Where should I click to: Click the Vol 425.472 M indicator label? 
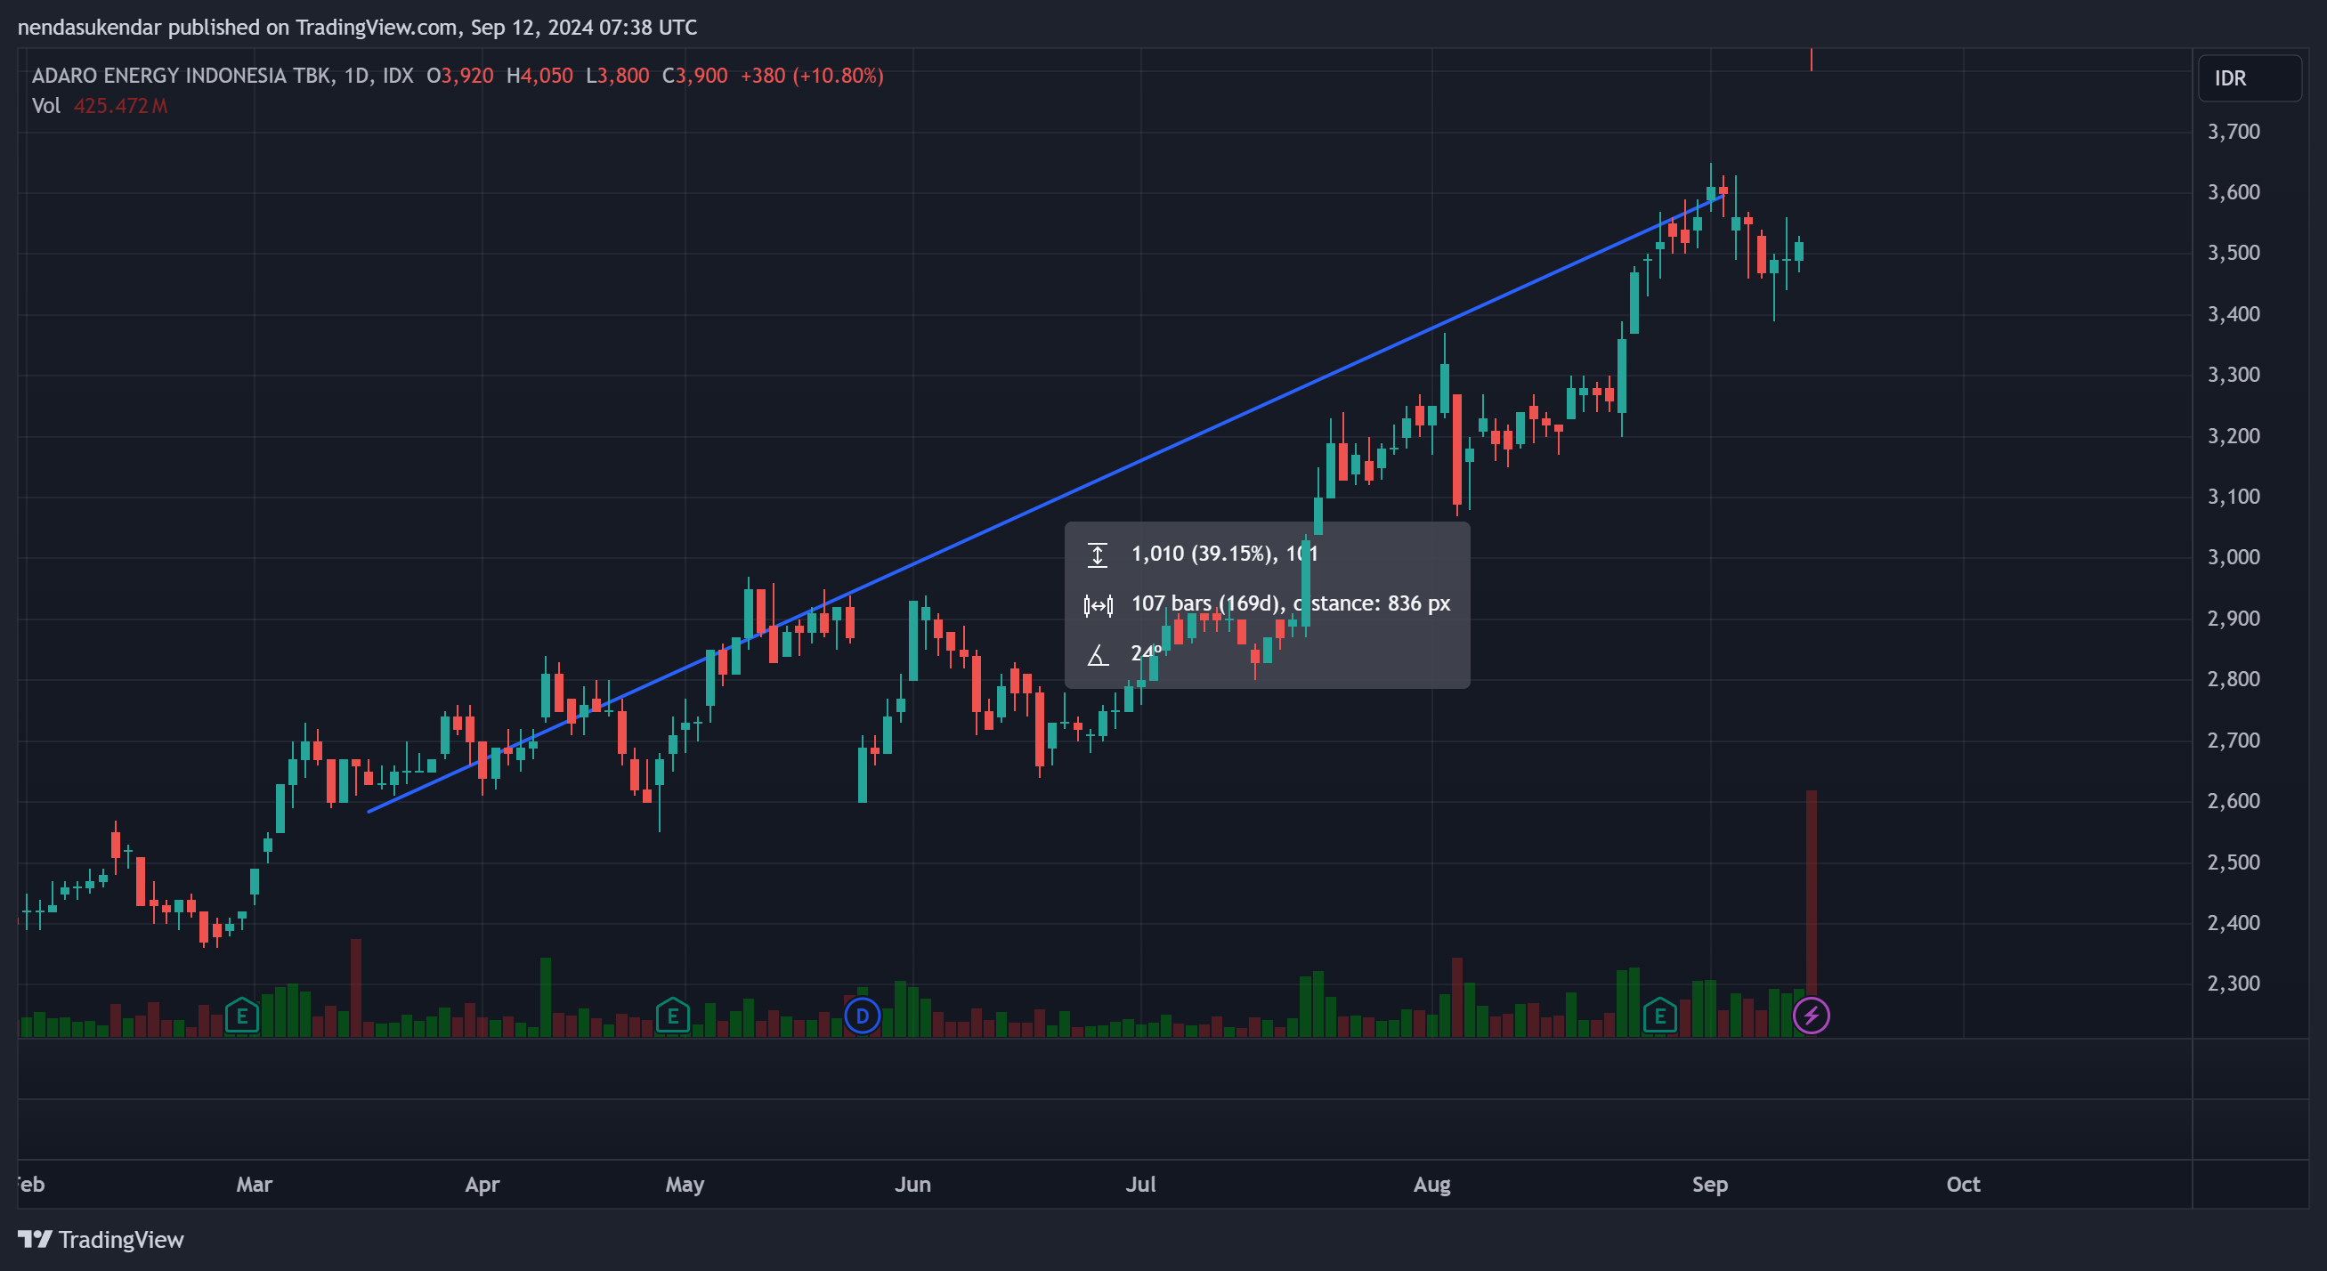101,106
